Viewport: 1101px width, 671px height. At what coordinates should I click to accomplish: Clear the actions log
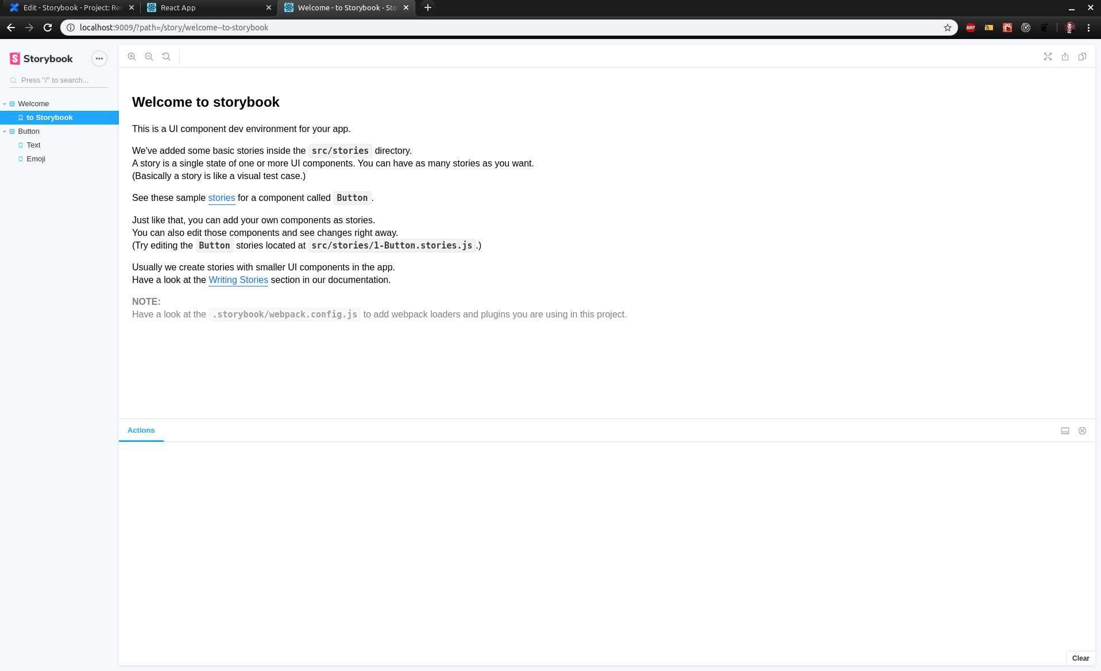[1080, 658]
